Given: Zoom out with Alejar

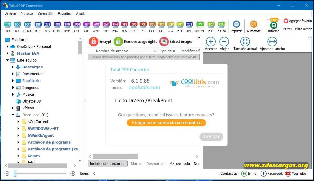Looking at the screenshot, I should pos(224,44).
